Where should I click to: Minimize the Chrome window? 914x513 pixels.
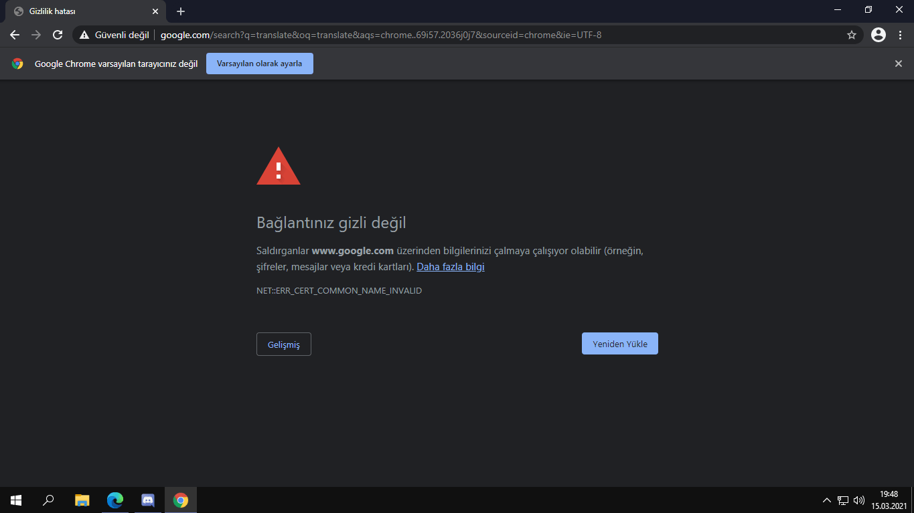click(838, 9)
